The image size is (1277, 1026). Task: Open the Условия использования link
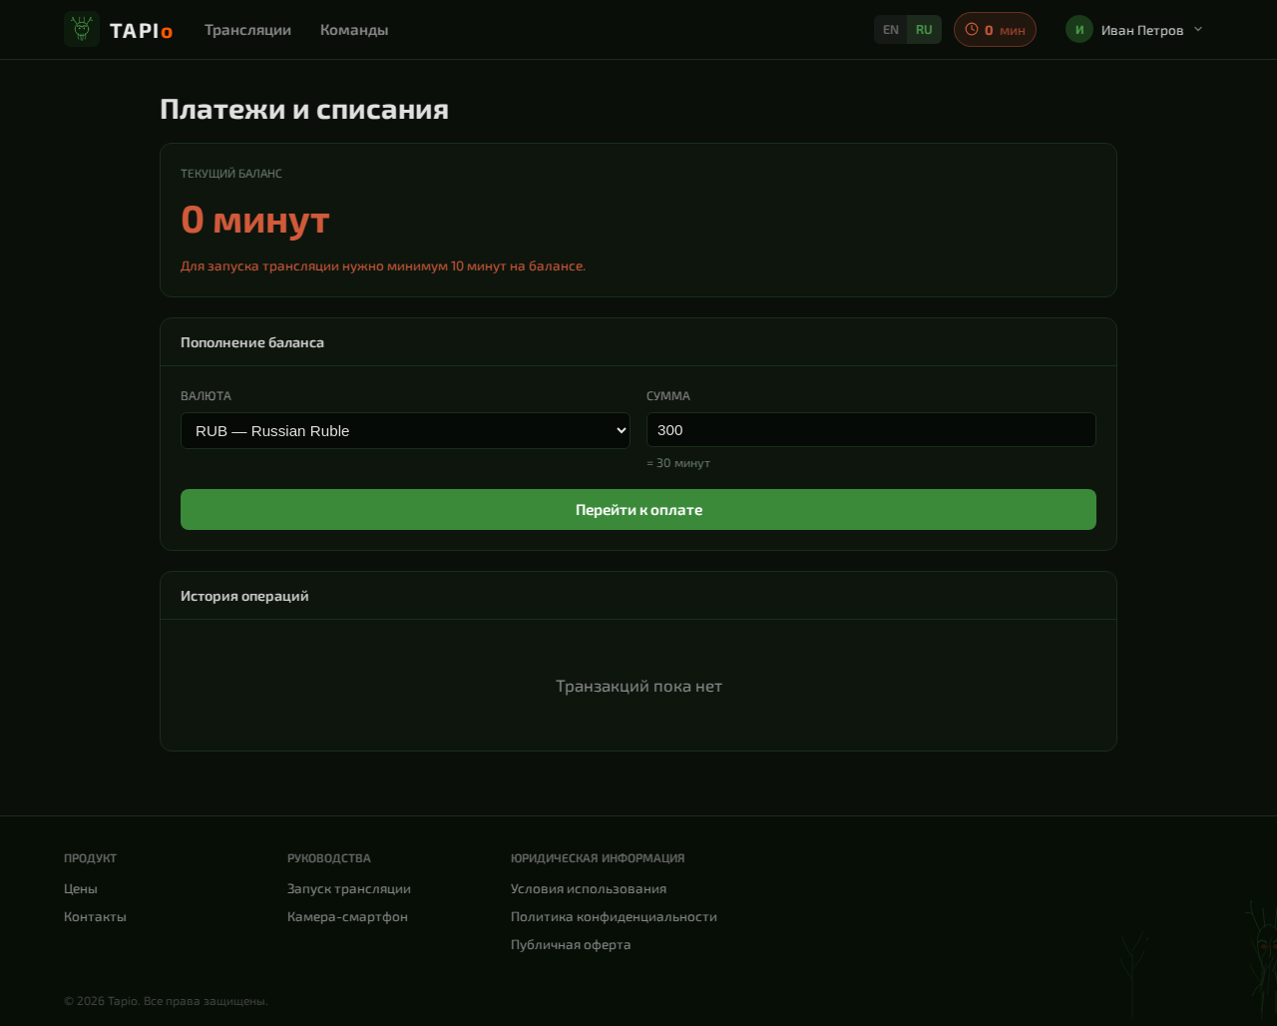point(589,888)
